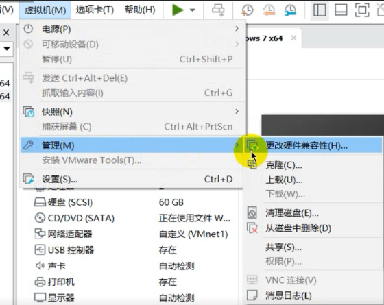Select the CD/DVD (SATA) device row
Image resolution: width=384 pixels, height=305 pixels.
132,218
